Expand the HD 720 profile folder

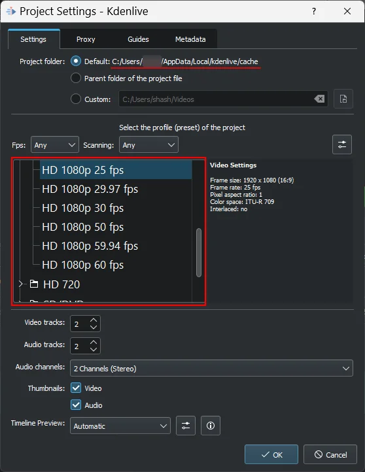click(x=20, y=284)
